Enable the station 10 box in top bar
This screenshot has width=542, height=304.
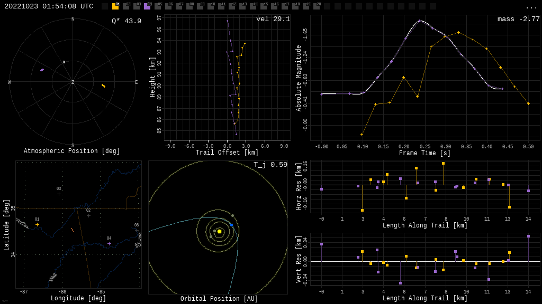pos(211,6)
